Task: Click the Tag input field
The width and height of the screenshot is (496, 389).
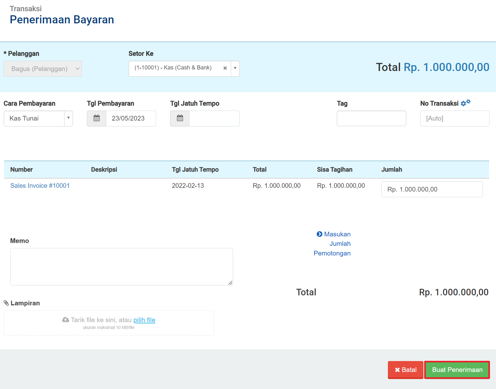Action: pos(371,118)
